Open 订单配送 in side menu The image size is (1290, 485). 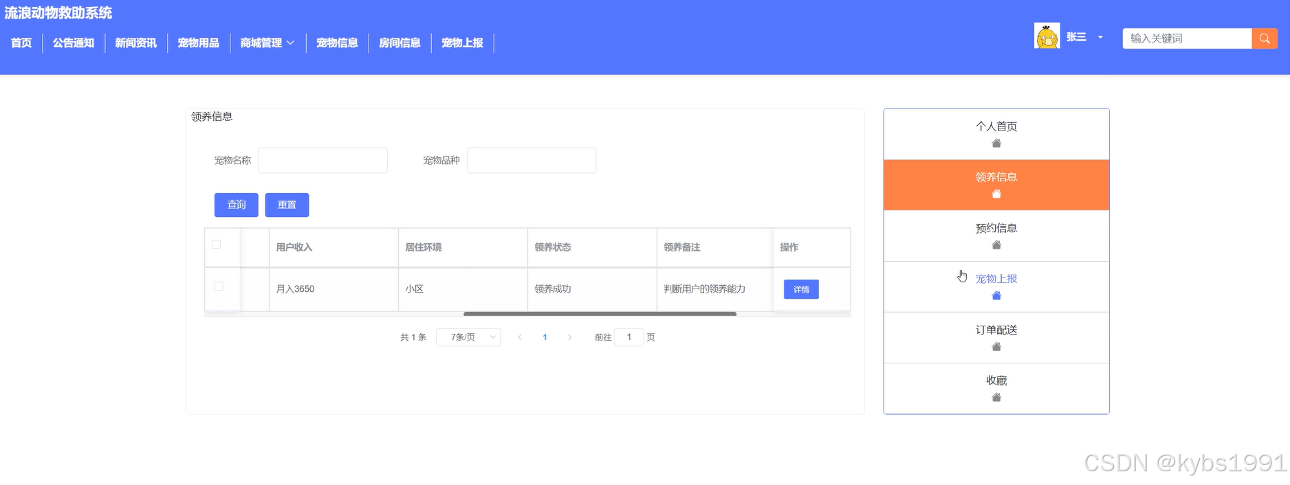point(996,337)
